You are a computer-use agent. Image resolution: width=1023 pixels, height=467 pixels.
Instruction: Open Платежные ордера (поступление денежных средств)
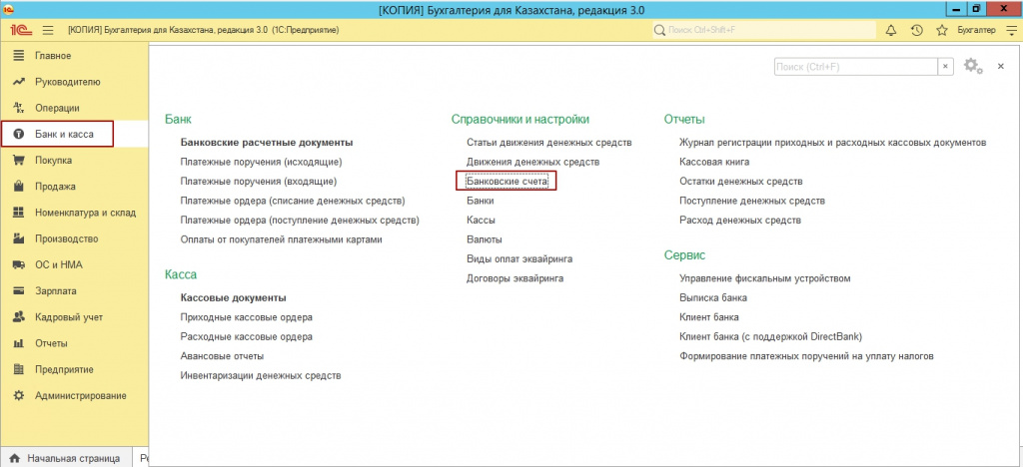pos(300,221)
